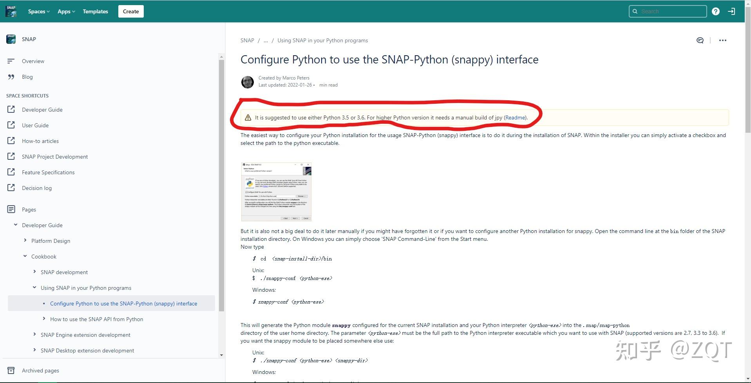Click the sign-in icon at top right
The width and height of the screenshot is (751, 383).
(x=732, y=11)
